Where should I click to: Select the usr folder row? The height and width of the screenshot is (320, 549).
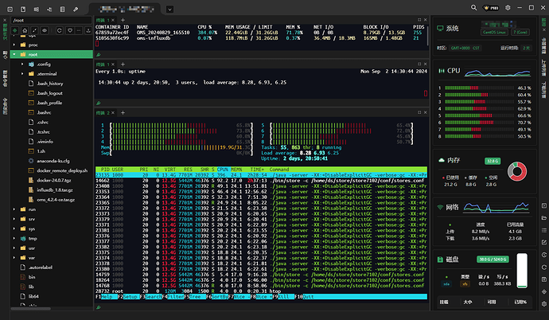coord(52,248)
